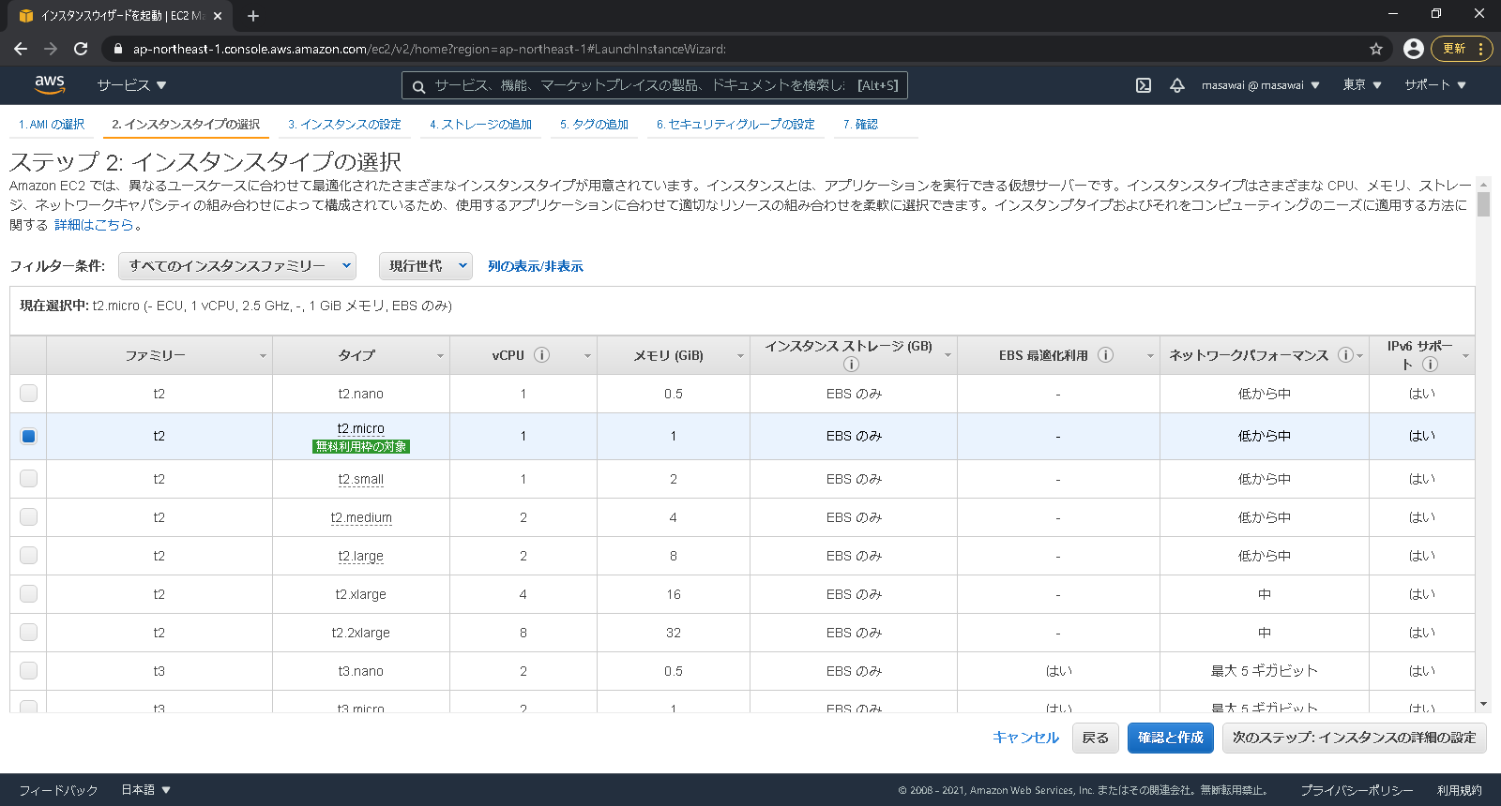Image resolution: width=1501 pixels, height=806 pixels.
Task: Open the notifications bell icon
Action: 1177,85
